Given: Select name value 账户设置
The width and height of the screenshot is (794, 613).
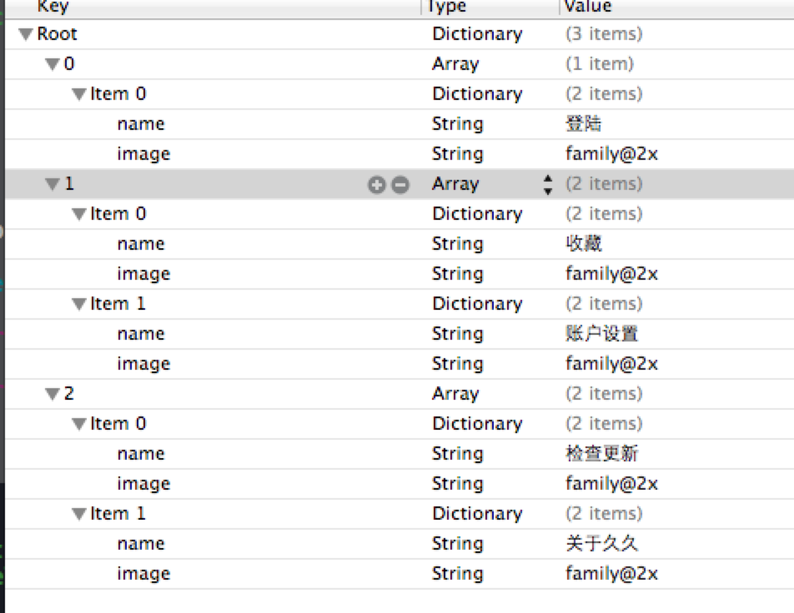Looking at the screenshot, I should (601, 334).
